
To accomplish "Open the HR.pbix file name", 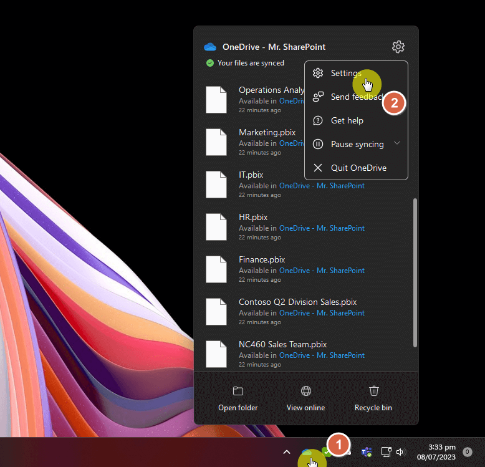I will coord(253,217).
